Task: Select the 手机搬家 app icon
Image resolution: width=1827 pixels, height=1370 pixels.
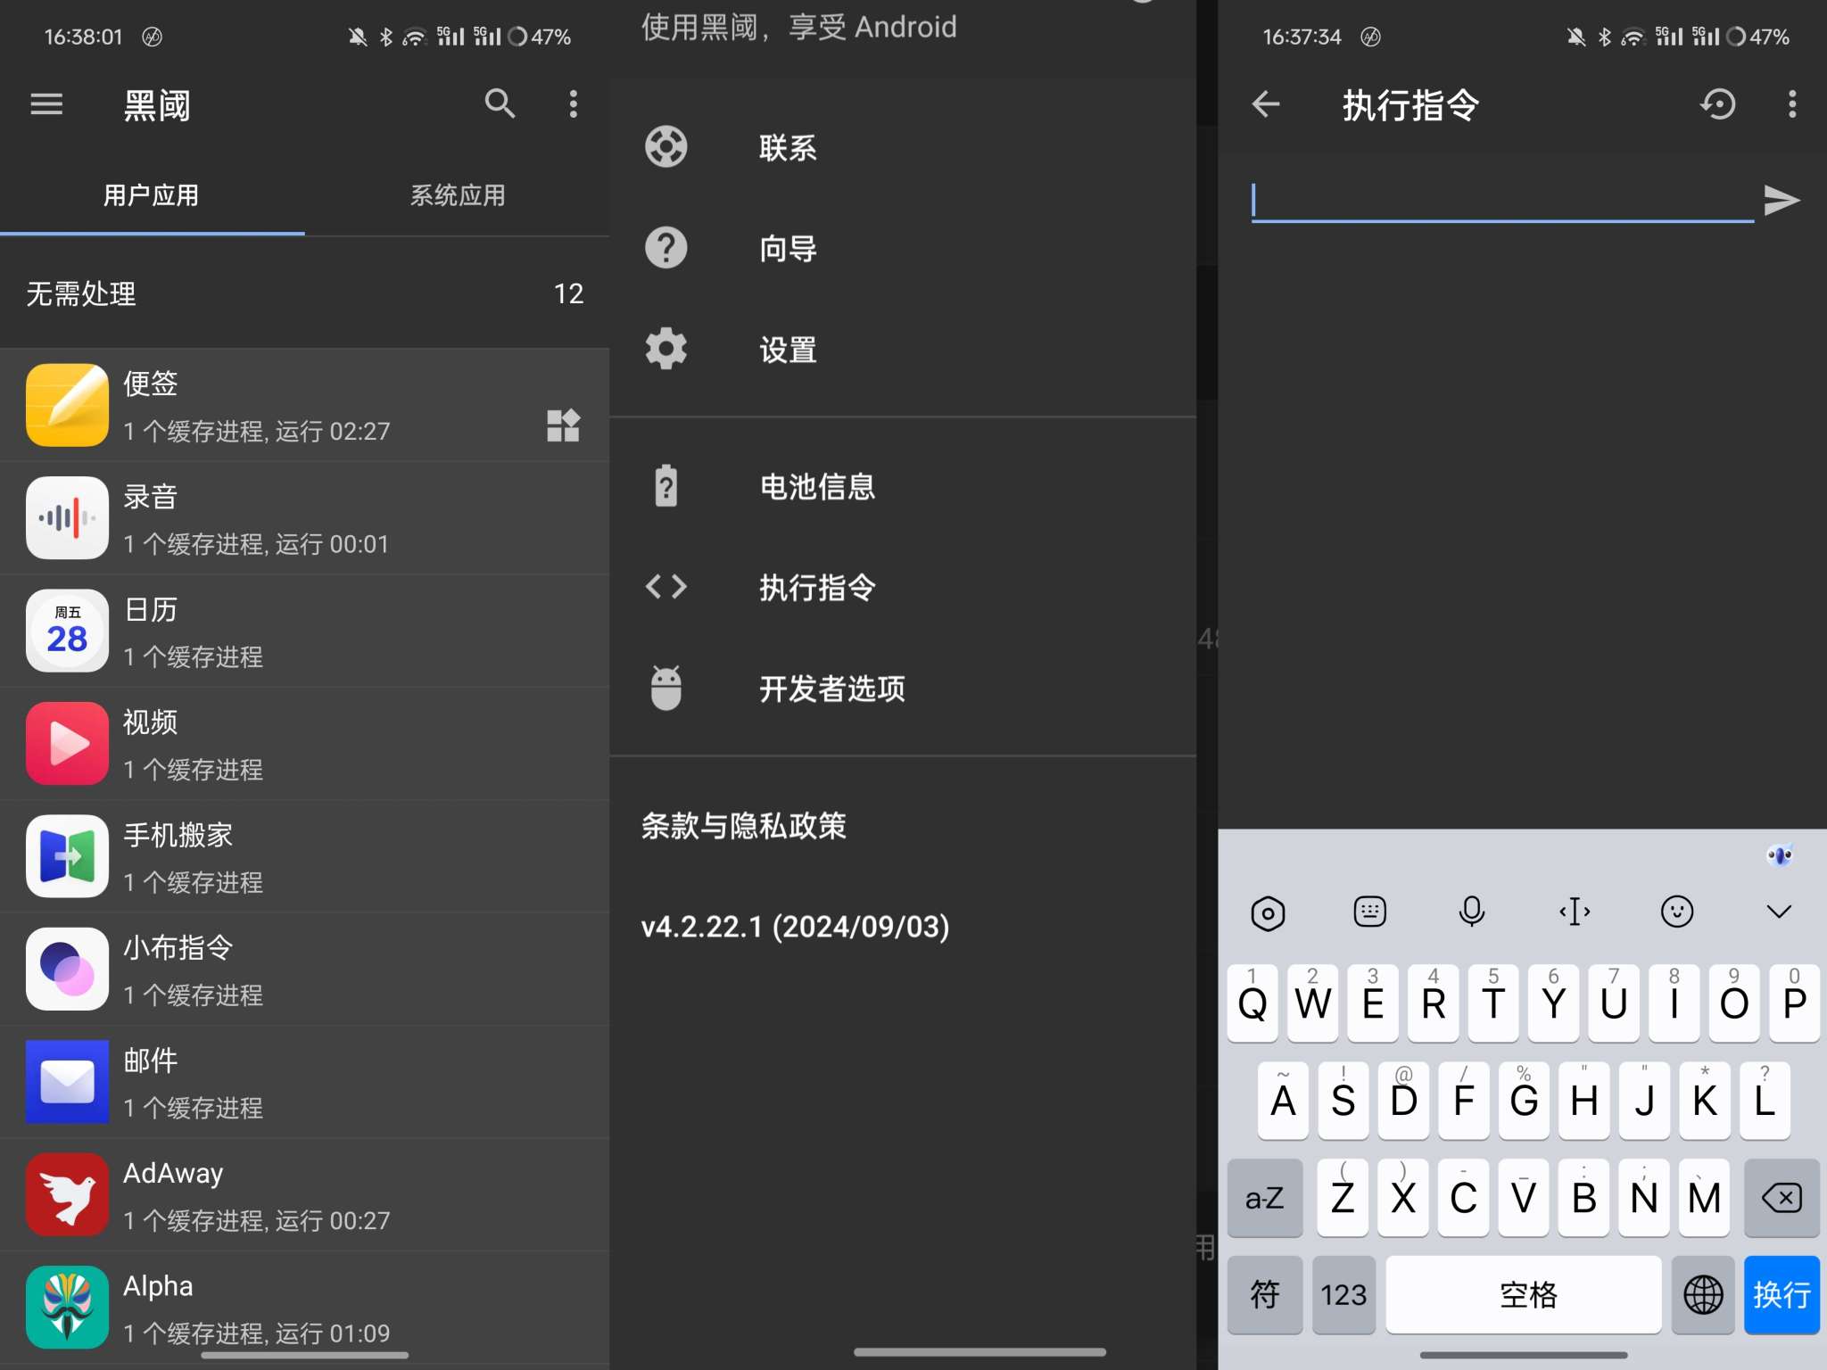Action: point(68,856)
